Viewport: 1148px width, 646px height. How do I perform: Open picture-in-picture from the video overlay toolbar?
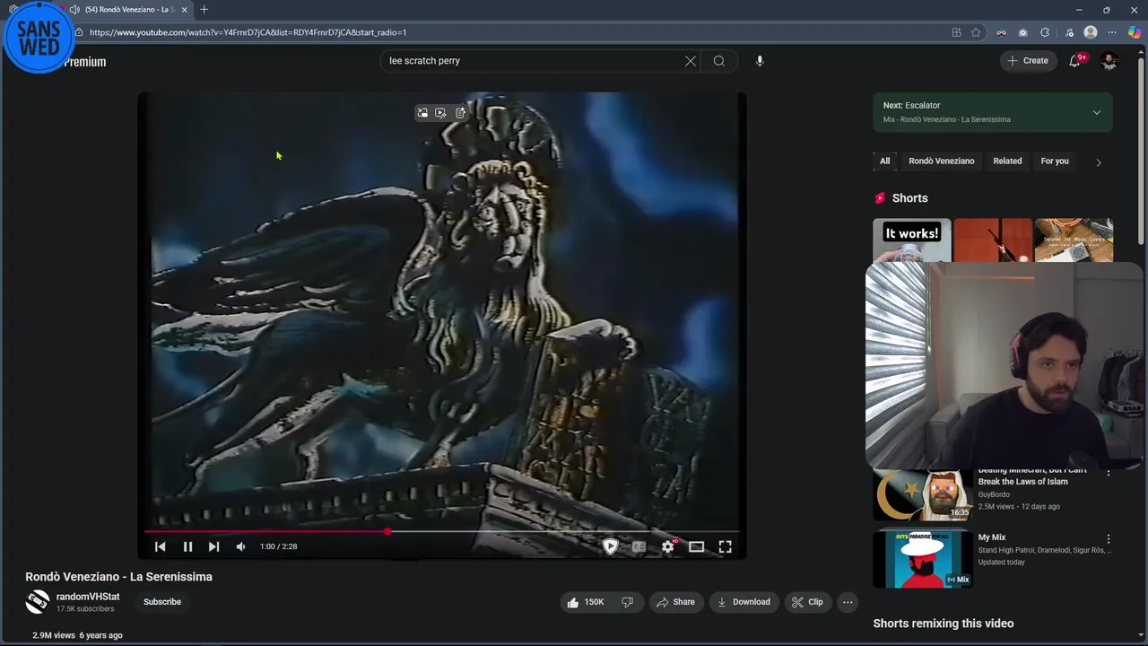pyautogui.click(x=422, y=113)
